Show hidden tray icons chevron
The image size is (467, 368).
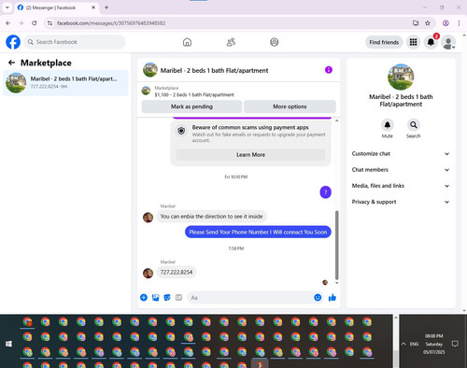point(403,344)
